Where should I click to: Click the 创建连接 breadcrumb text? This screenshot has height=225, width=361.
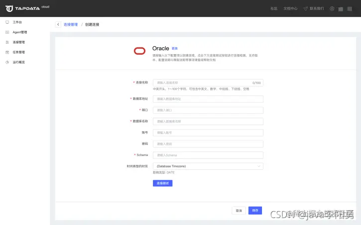coord(92,24)
